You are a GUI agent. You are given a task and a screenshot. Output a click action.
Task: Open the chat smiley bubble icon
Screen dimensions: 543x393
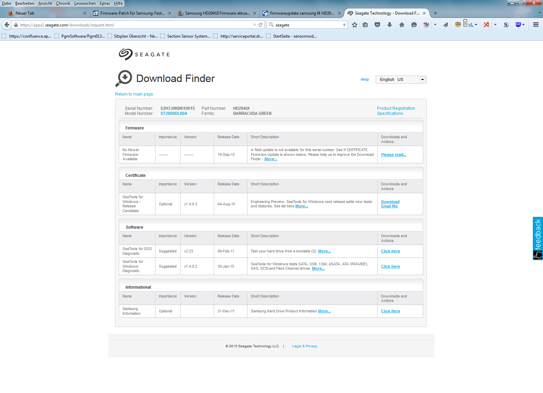(x=414, y=25)
